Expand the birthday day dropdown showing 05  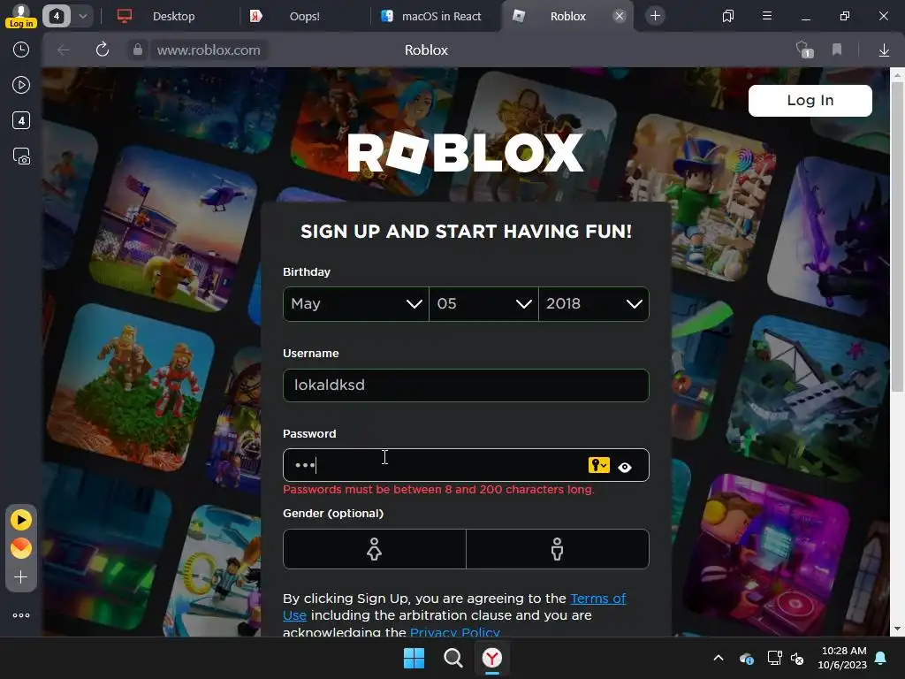point(483,304)
